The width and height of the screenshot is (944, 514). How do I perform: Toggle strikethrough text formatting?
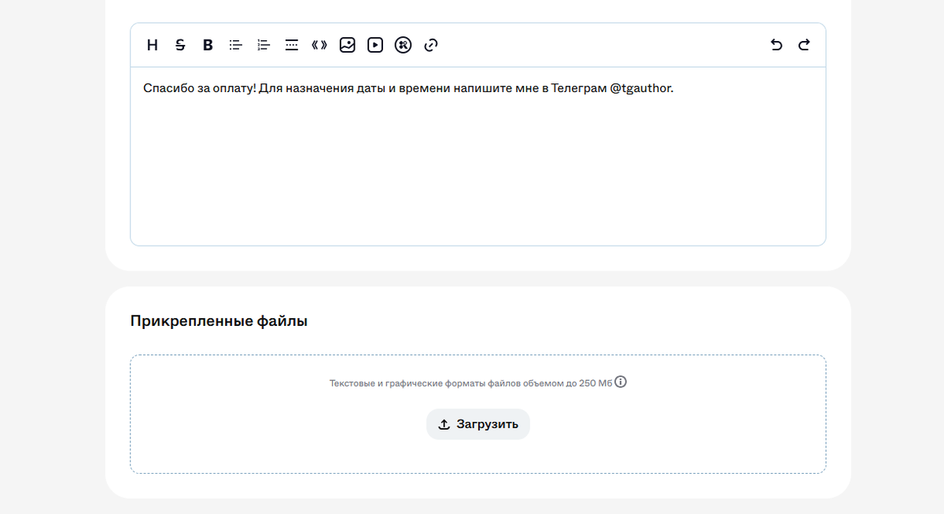tap(180, 45)
